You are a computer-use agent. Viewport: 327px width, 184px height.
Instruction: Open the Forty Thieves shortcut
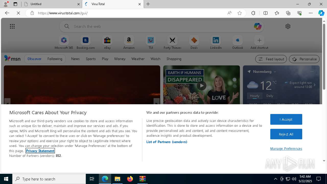pos(172,42)
